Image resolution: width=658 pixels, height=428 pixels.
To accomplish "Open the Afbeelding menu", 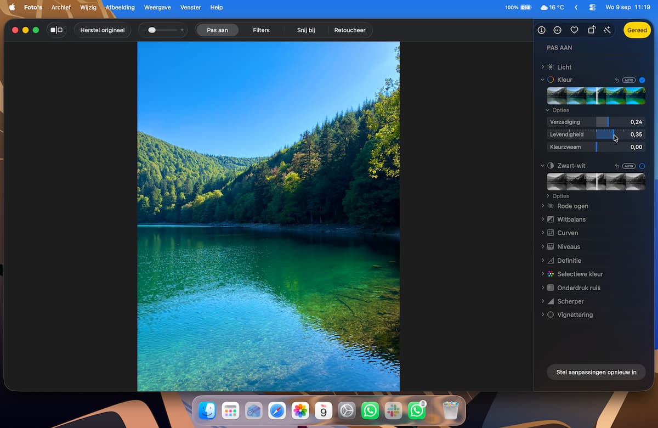I will pyautogui.click(x=120, y=8).
